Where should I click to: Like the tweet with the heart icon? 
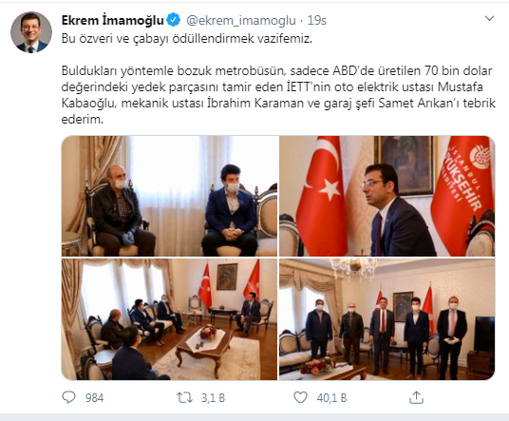pyautogui.click(x=300, y=397)
